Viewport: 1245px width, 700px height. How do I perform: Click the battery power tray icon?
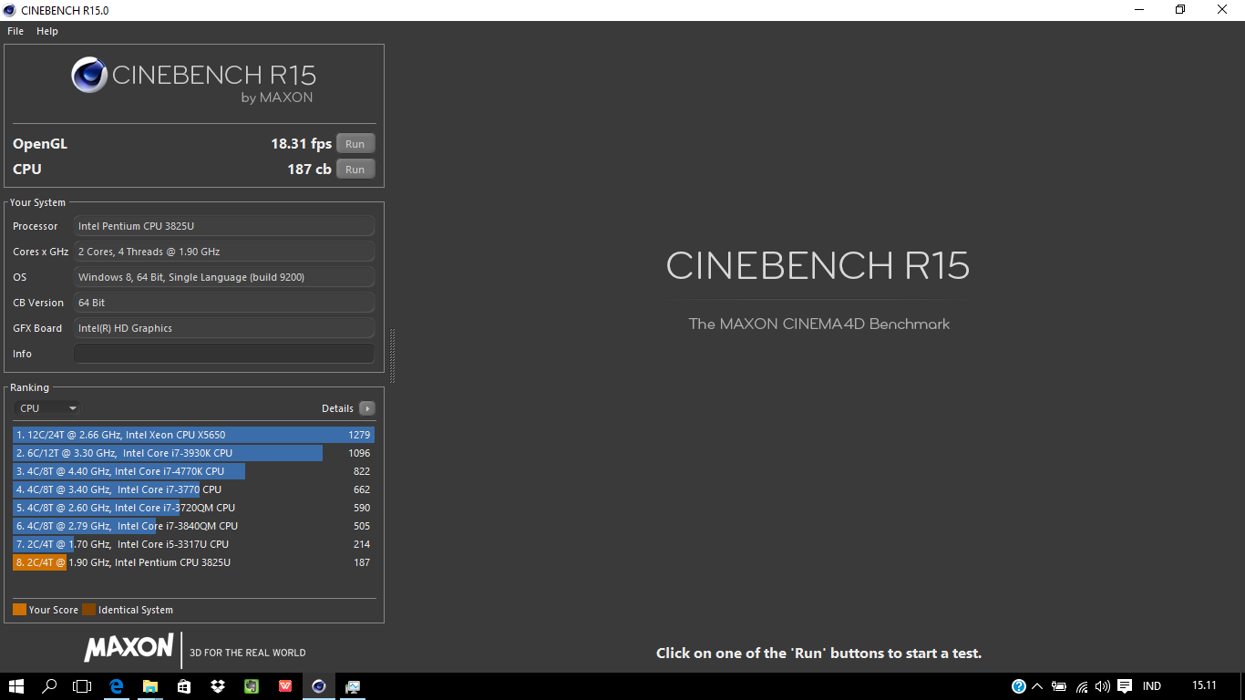[x=1059, y=686]
